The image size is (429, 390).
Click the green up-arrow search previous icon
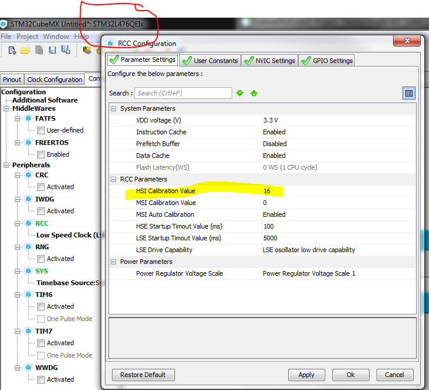pyautogui.click(x=254, y=93)
